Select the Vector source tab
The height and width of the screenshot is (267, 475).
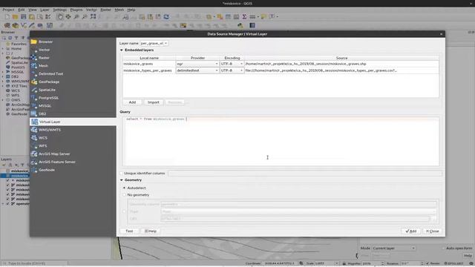pos(73,50)
